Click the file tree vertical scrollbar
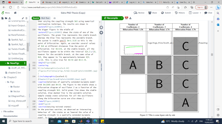 [x=28, y=47]
